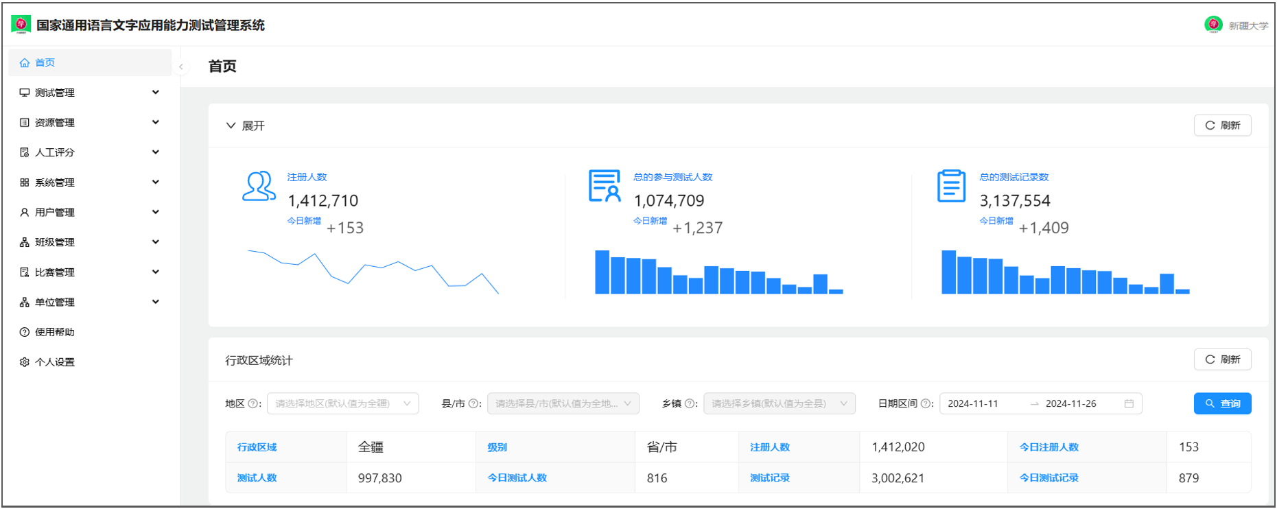The height and width of the screenshot is (509, 1277).
Task: Click the 新疆大学 user avatar icon
Action: tap(1213, 25)
